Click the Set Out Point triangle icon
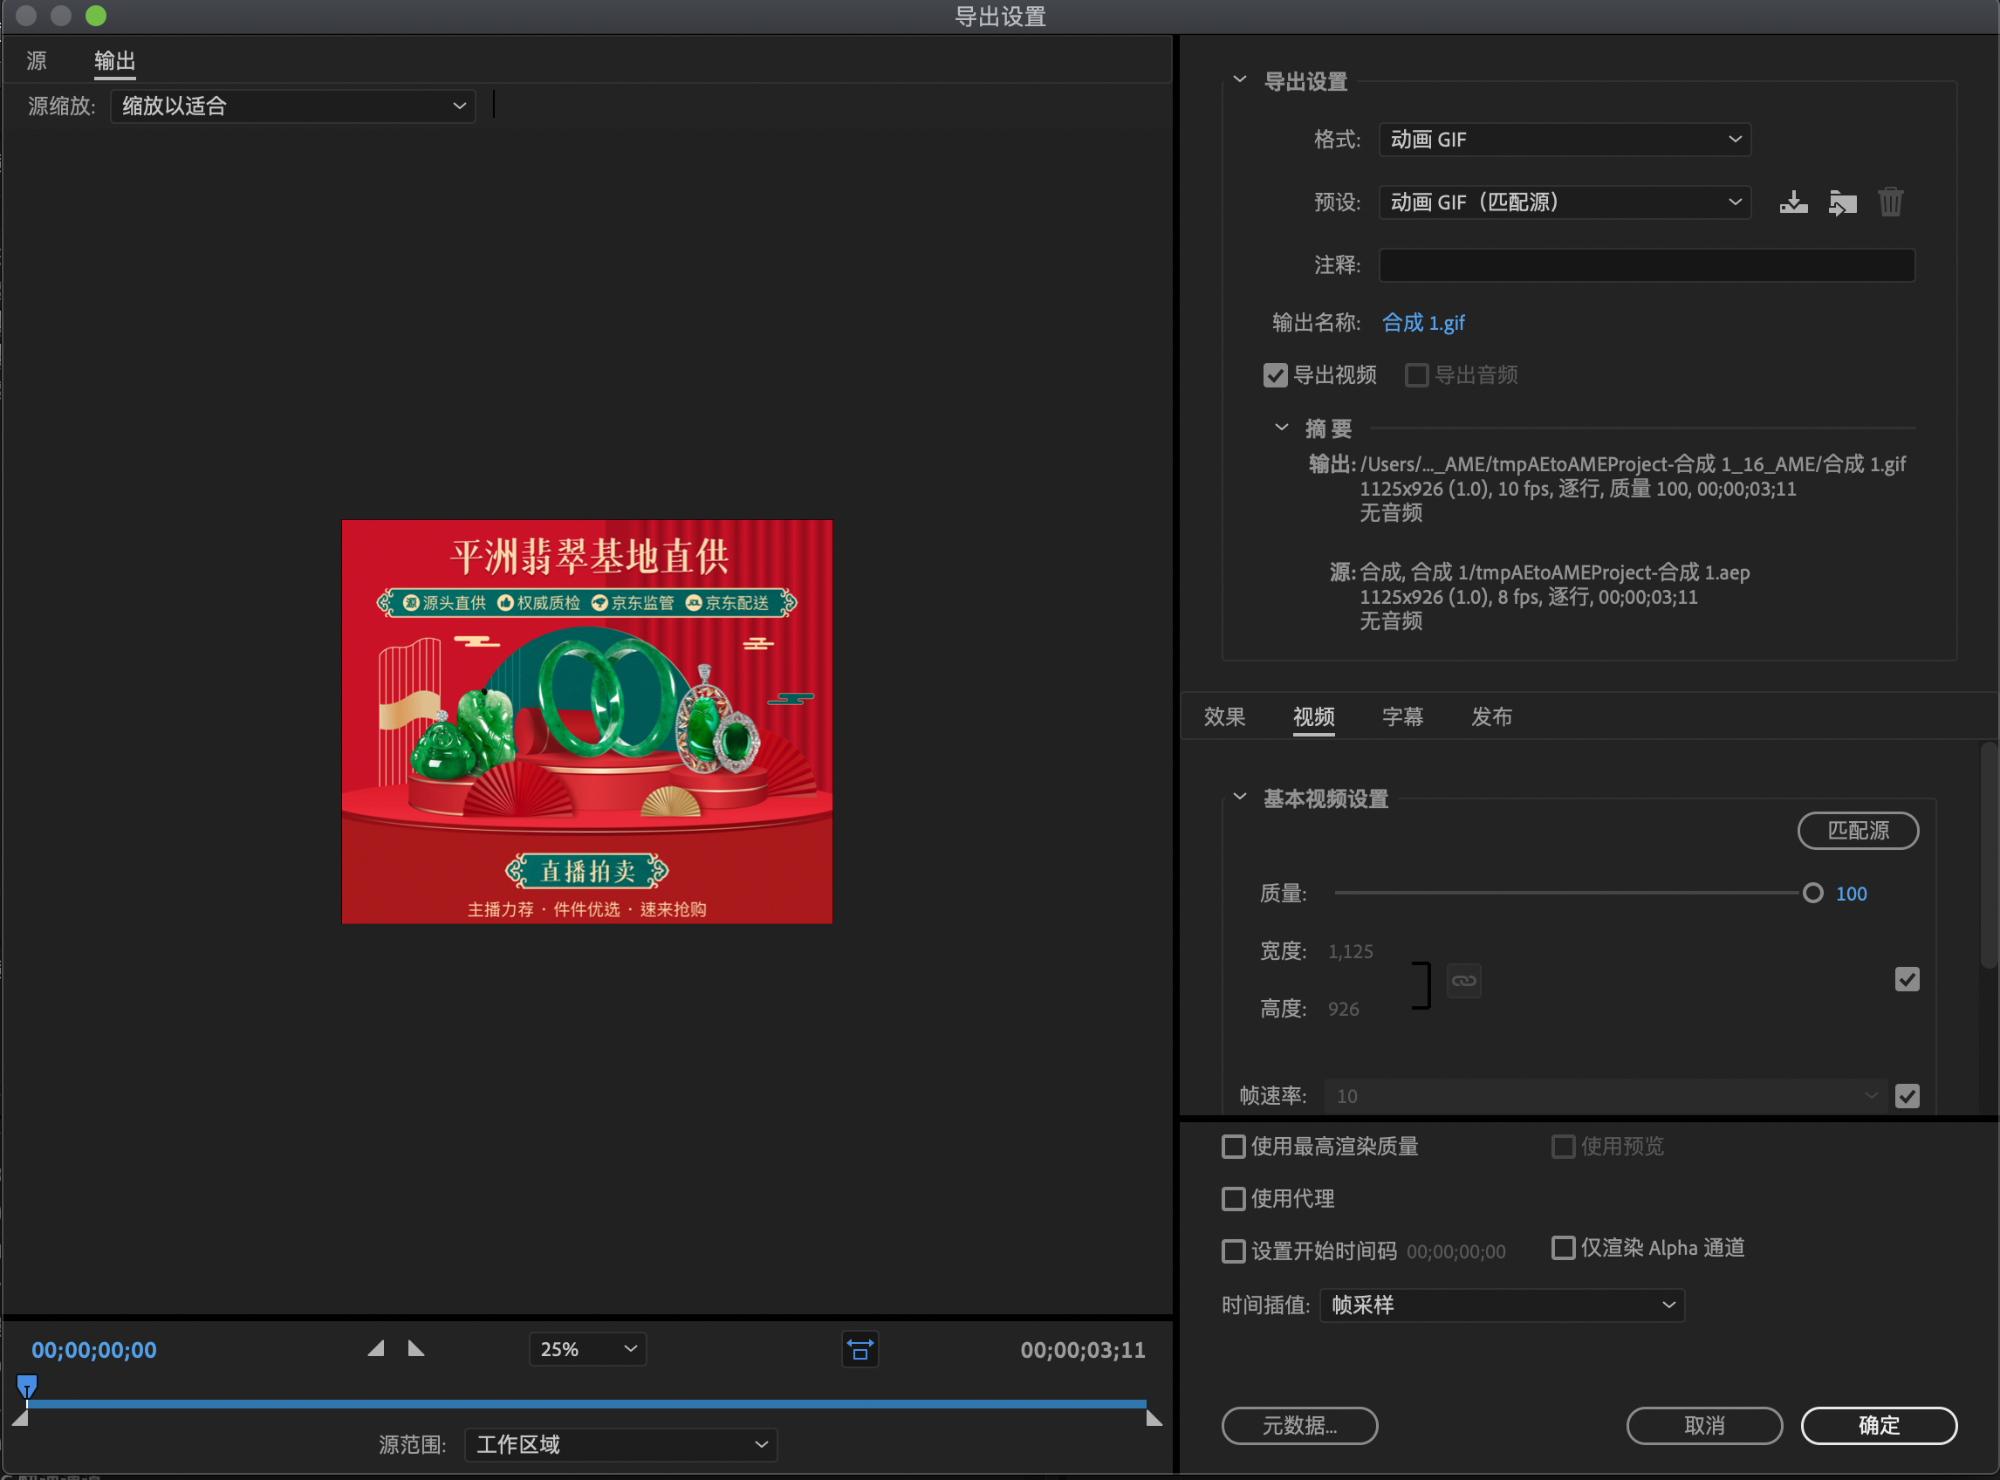Image resolution: width=2000 pixels, height=1480 pixels. 415,1348
